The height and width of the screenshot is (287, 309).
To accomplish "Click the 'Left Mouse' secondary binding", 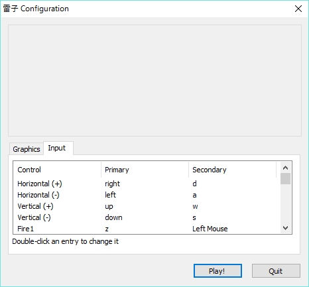I will click(210, 229).
